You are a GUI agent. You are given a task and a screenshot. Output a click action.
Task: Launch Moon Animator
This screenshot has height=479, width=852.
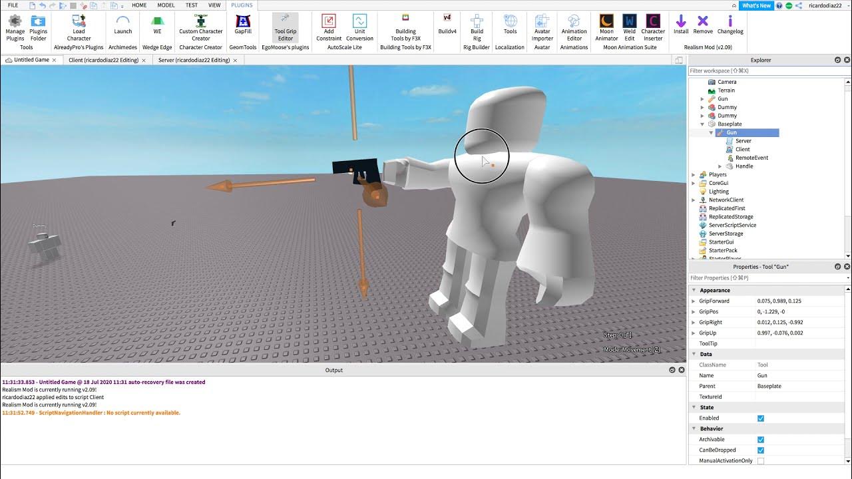[606, 28]
